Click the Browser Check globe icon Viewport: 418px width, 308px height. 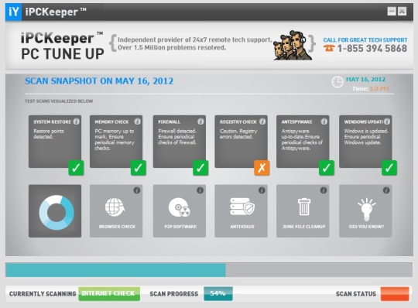(x=115, y=207)
